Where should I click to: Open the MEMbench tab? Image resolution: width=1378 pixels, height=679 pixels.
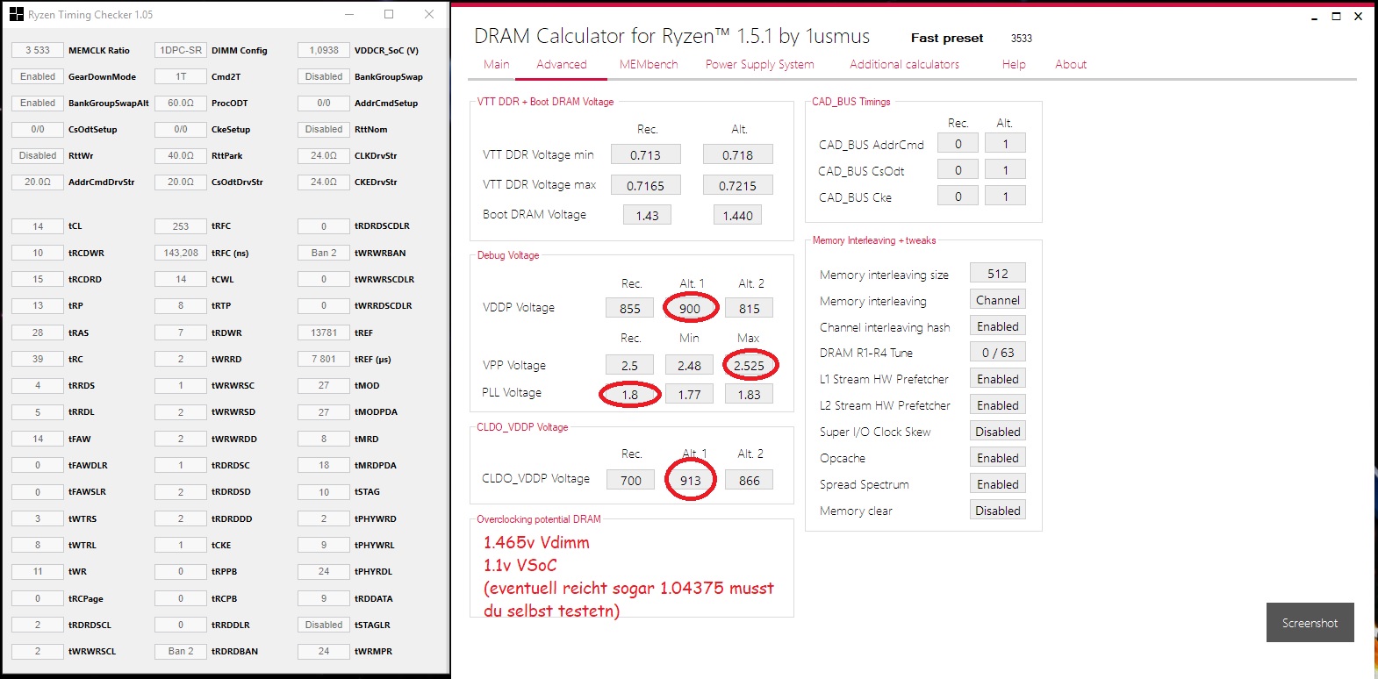point(649,64)
